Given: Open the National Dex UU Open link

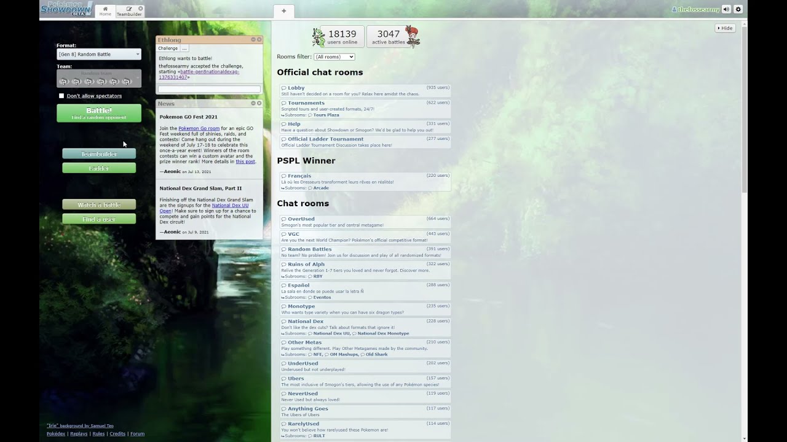Looking at the screenshot, I should [x=204, y=208].
